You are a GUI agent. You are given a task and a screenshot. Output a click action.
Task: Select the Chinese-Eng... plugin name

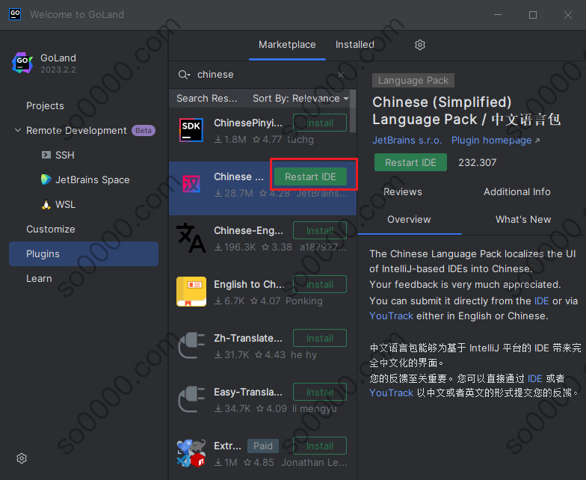click(248, 230)
